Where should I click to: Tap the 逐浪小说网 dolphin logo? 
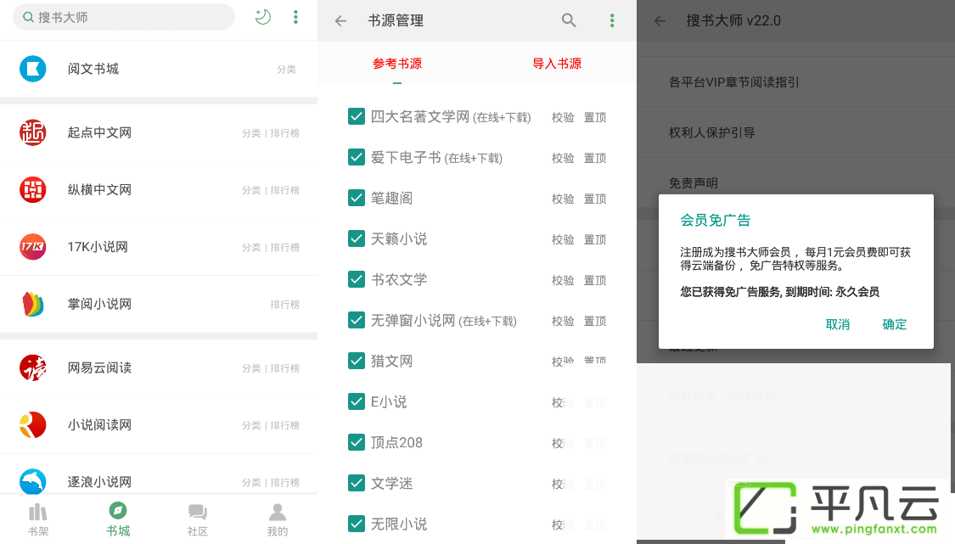click(x=33, y=481)
